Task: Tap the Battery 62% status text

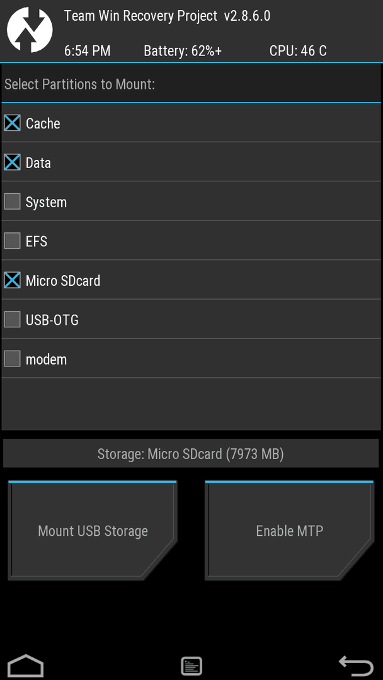Action: pos(183,51)
